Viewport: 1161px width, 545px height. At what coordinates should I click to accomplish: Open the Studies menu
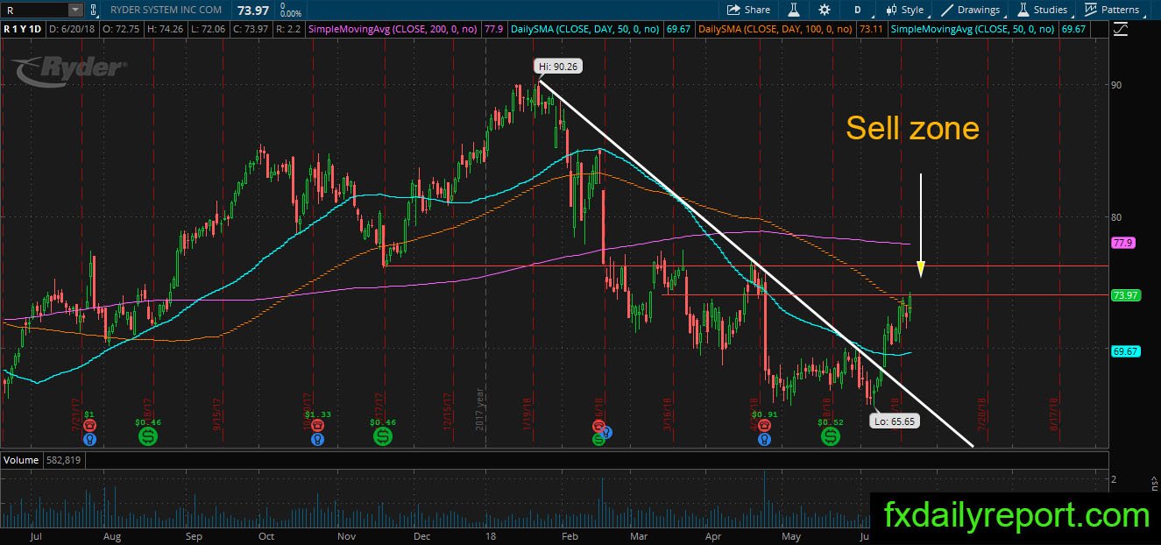click(1042, 10)
